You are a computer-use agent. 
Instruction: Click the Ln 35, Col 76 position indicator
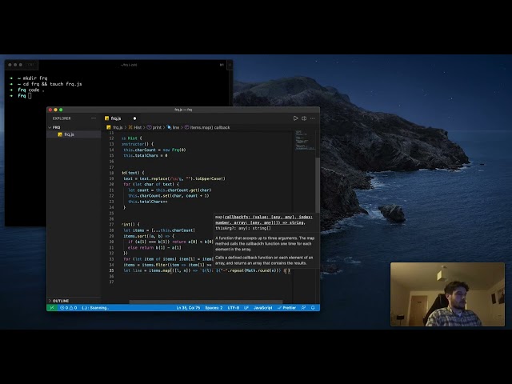[x=187, y=307]
